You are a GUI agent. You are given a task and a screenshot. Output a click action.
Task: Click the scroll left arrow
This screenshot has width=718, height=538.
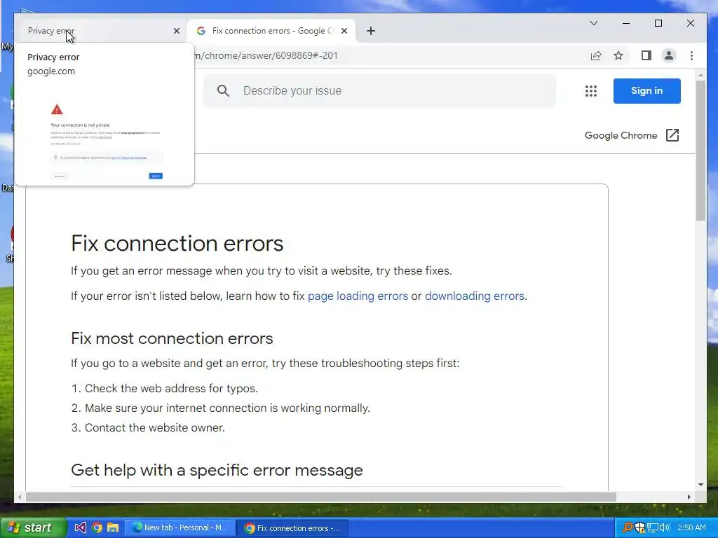(19, 497)
